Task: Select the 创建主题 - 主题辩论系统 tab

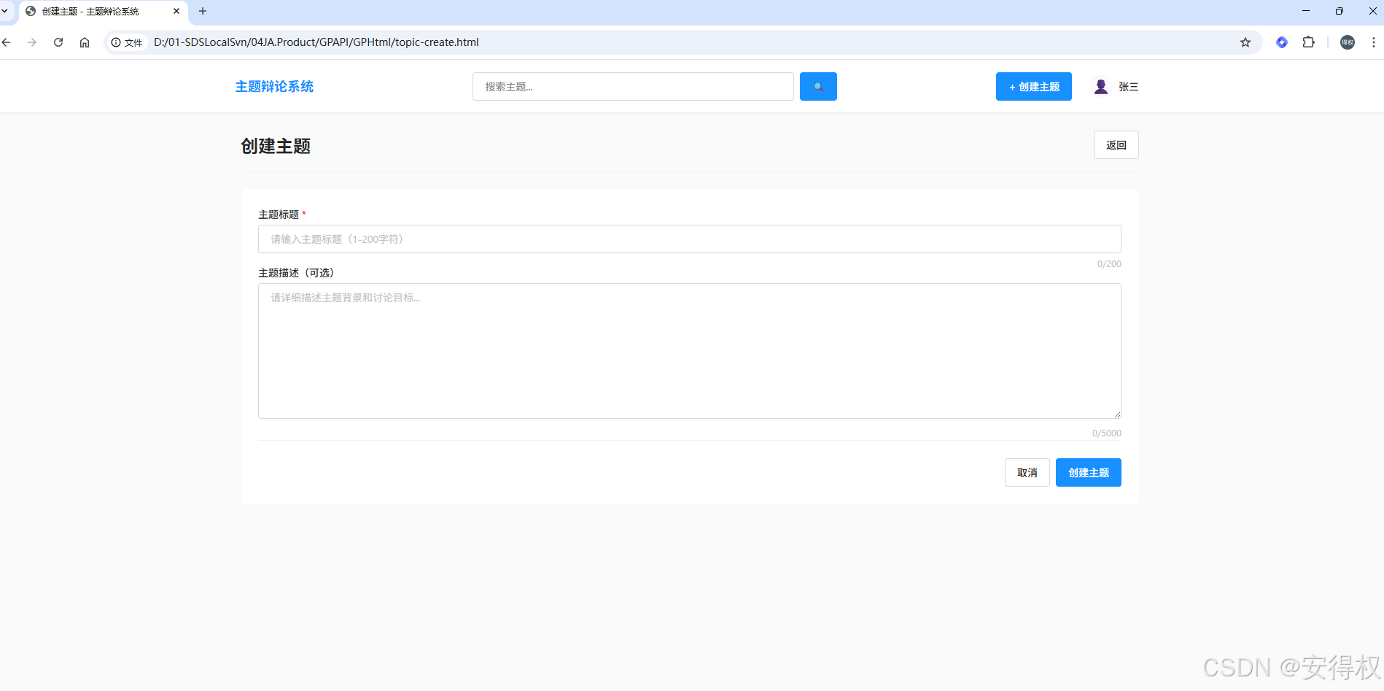Action: point(102,12)
